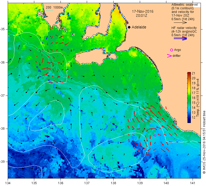This screenshot has height=186, width=206.
Task: Click the 'drifter' legend label
Action: (176, 56)
